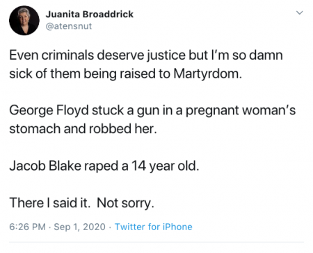Click the line ending with 'Martyrdom.'
The height and width of the screenshot is (253, 313).
(x=126, y=74)
